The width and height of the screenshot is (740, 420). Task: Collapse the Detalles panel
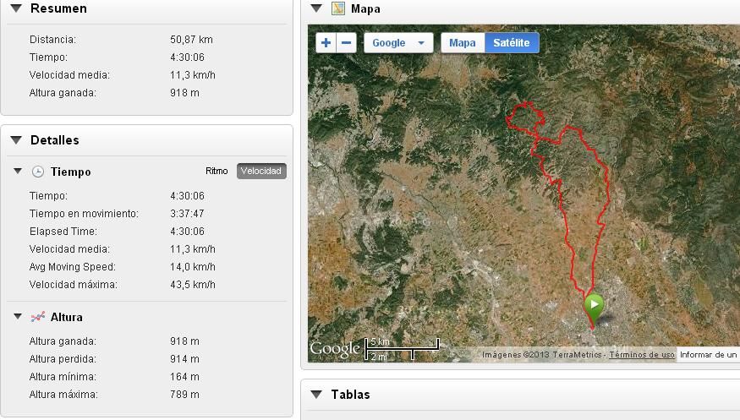16,140
